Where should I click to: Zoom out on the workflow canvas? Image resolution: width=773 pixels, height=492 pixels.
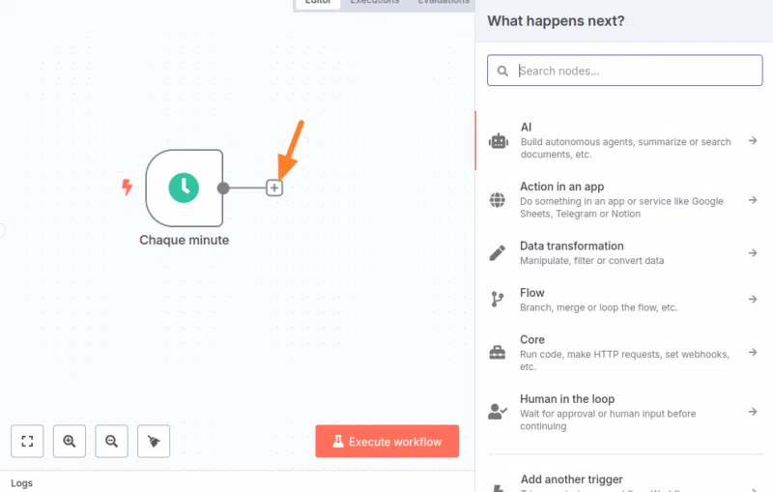111,441
